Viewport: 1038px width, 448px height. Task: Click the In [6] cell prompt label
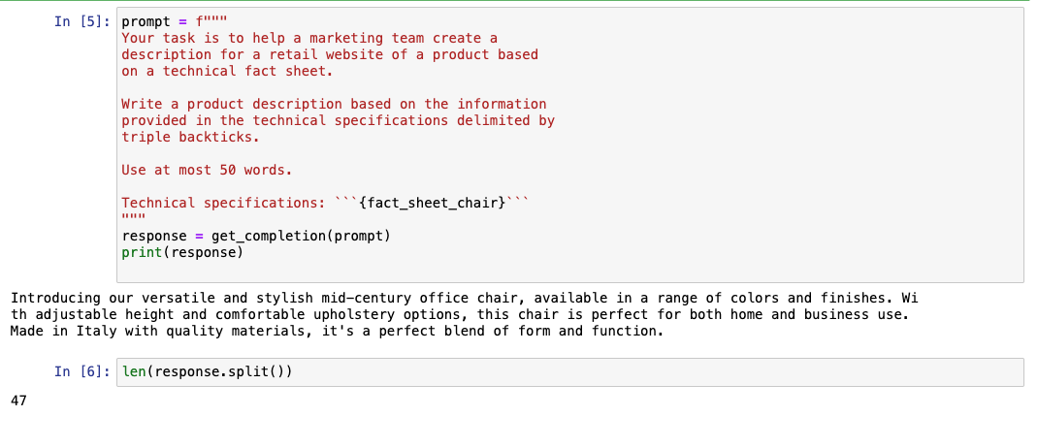coord(82,372)
